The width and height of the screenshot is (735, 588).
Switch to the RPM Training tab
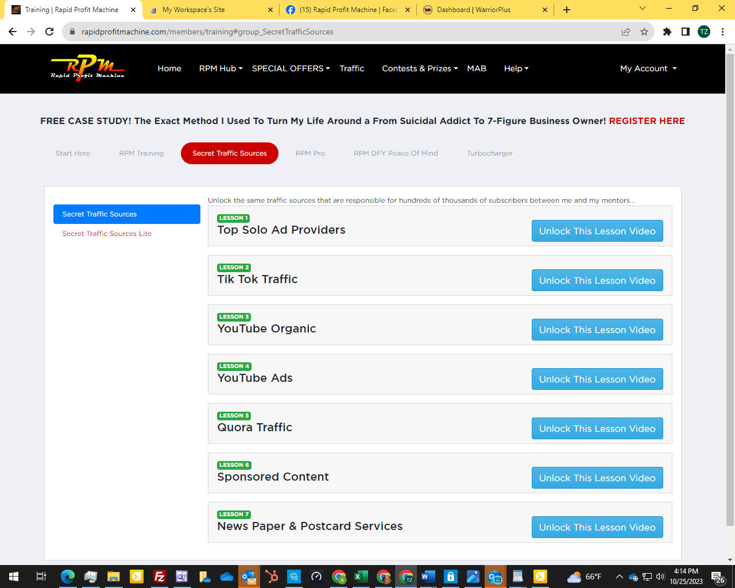click(x=141, y=153)
